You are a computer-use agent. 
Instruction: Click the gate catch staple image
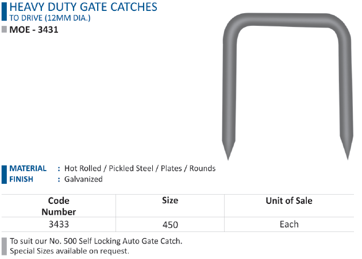pos(287,87)
